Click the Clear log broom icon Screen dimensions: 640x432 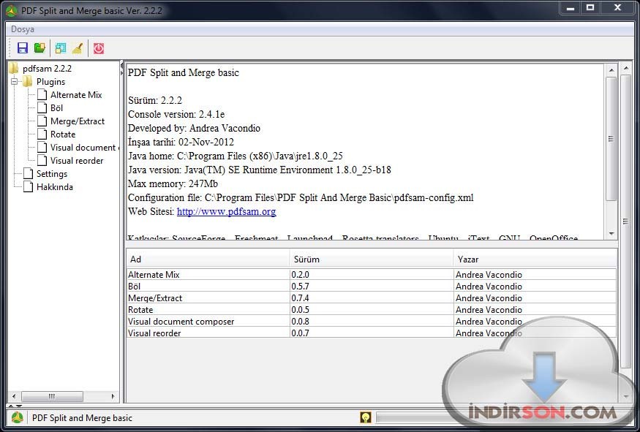[78, 48]
